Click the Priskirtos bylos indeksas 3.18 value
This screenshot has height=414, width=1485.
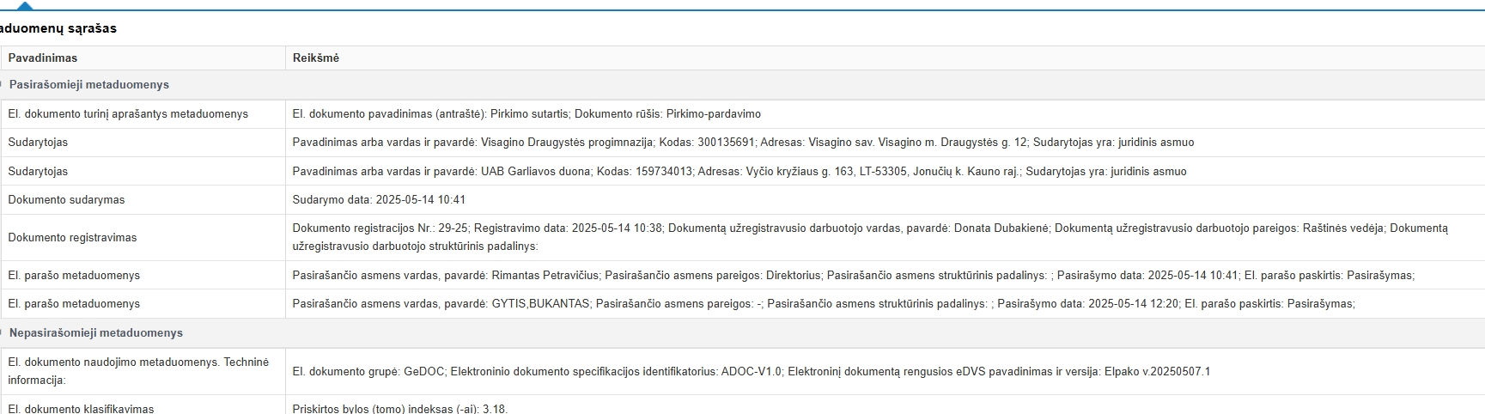(x=399, y=409)
